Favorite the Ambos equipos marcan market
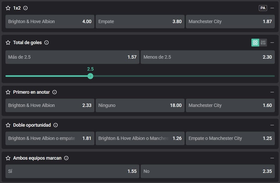Viewport: 280px width, 183px height. 8,158
